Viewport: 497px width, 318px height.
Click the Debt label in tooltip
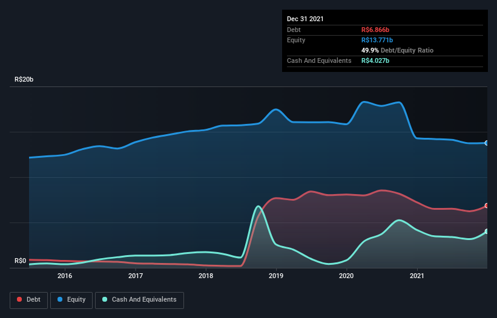294,30
